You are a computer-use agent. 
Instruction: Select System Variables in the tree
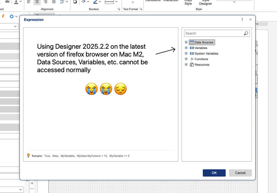pos(206,53)
